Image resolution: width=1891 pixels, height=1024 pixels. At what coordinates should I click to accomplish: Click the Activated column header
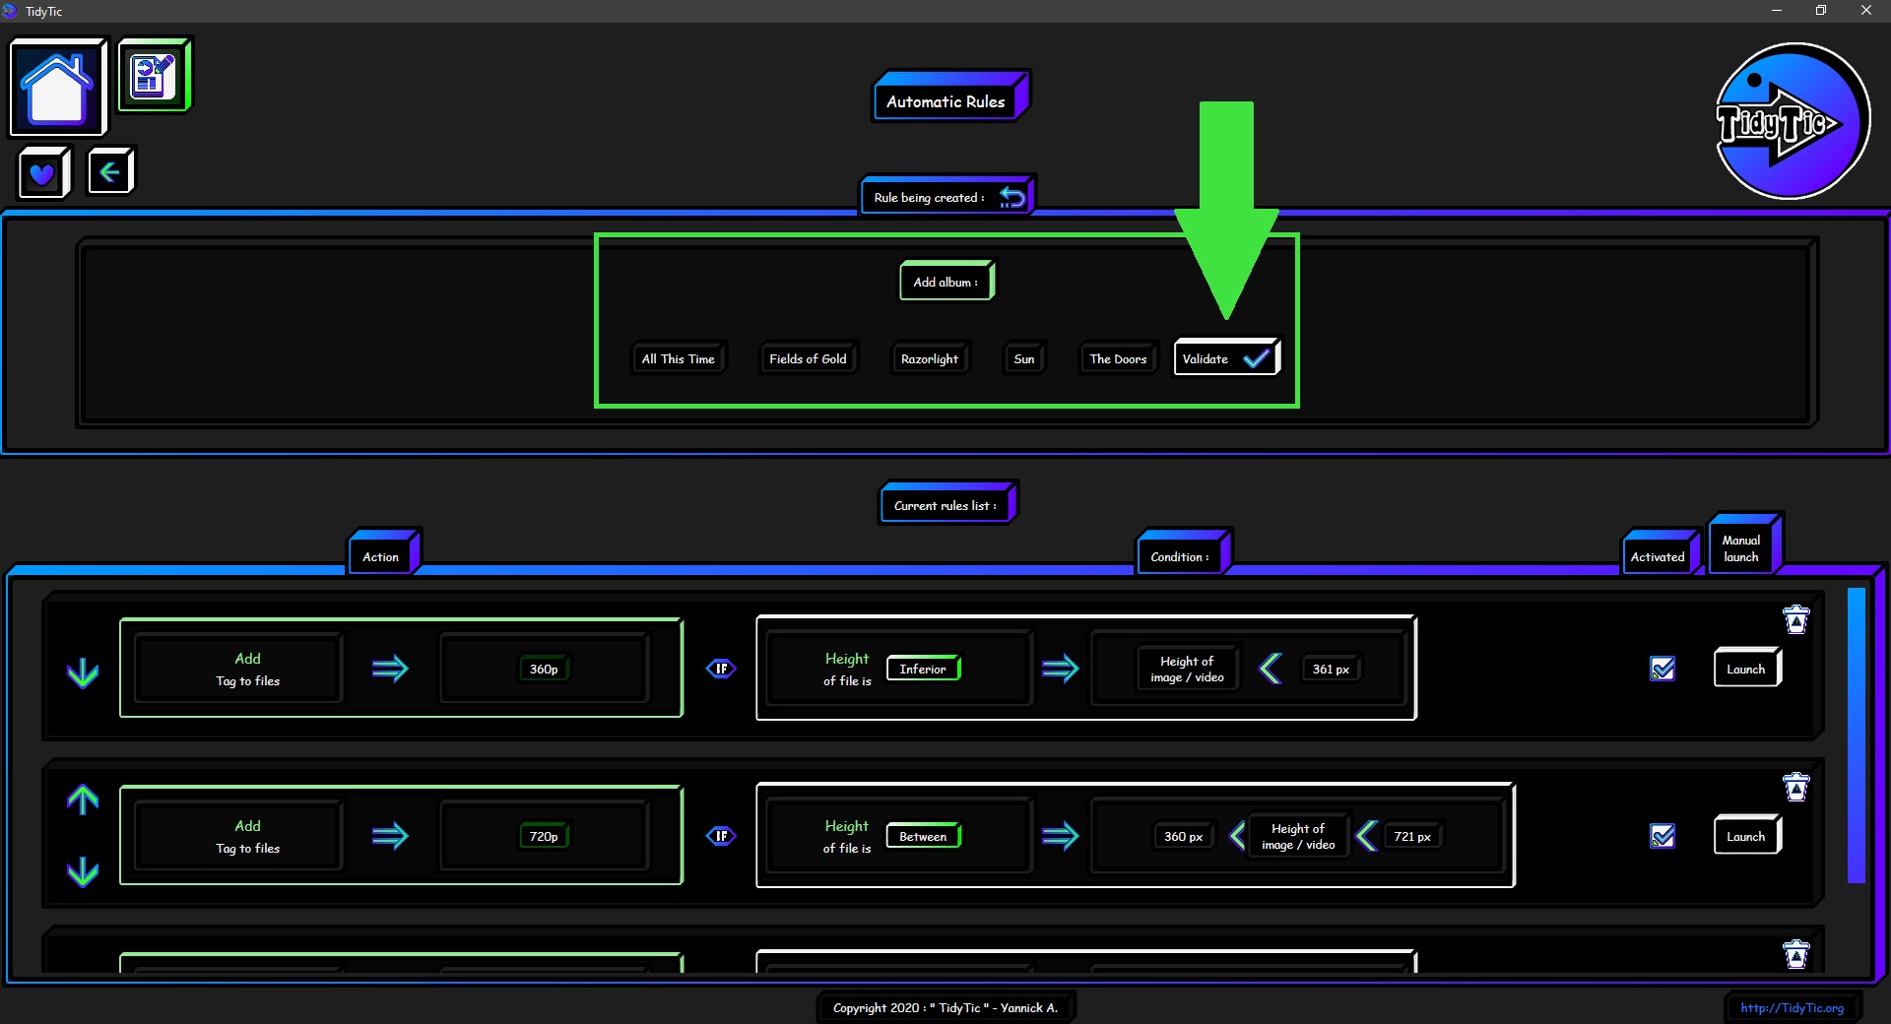(1661, 552)
